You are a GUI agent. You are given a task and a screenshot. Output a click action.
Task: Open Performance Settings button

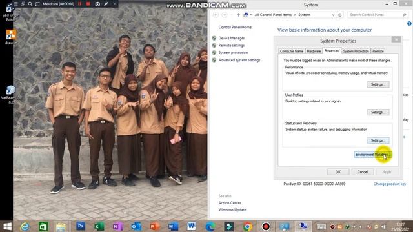pos(378,84)
